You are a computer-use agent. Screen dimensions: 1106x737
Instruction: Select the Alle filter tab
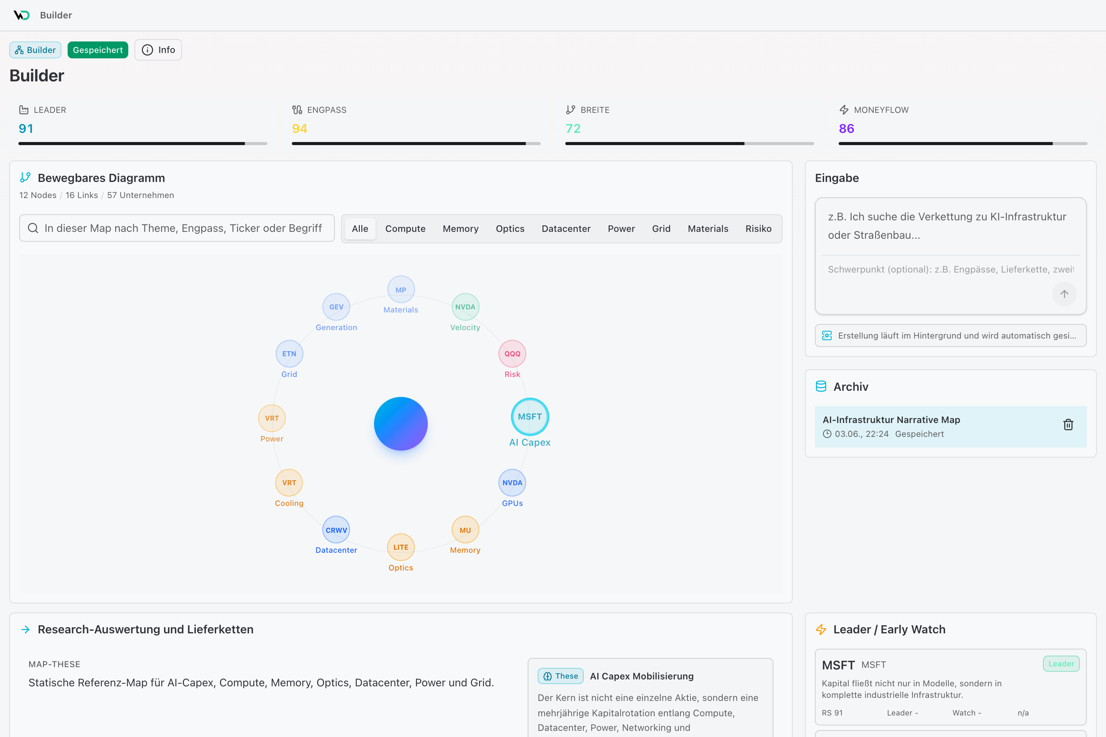pyautogui.click(x=360, y=228)
